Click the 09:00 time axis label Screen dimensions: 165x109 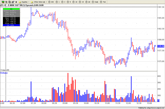[65, 103]
